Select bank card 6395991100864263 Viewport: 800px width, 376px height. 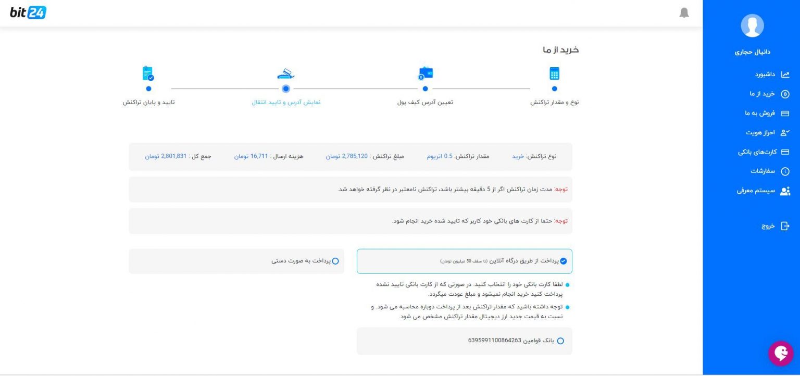(x=560, y=341)
